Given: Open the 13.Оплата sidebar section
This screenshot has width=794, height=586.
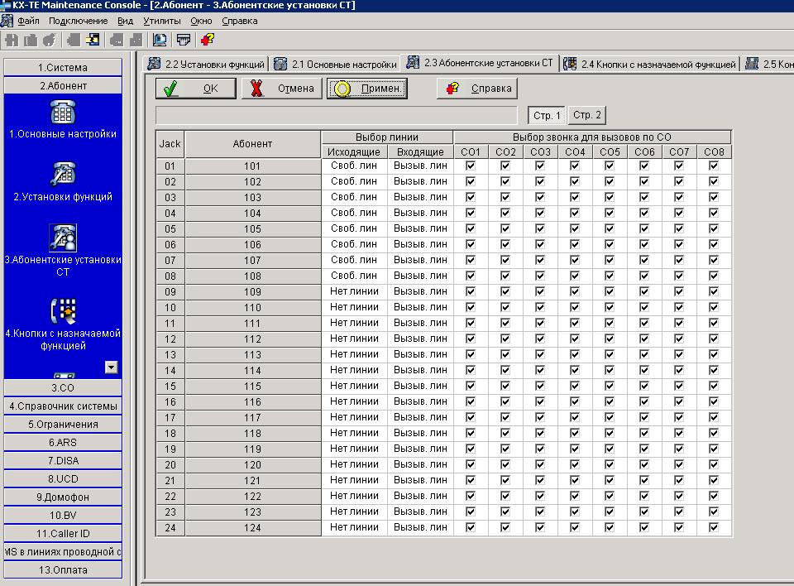Looking at the screenshot, I should [63, 570].
